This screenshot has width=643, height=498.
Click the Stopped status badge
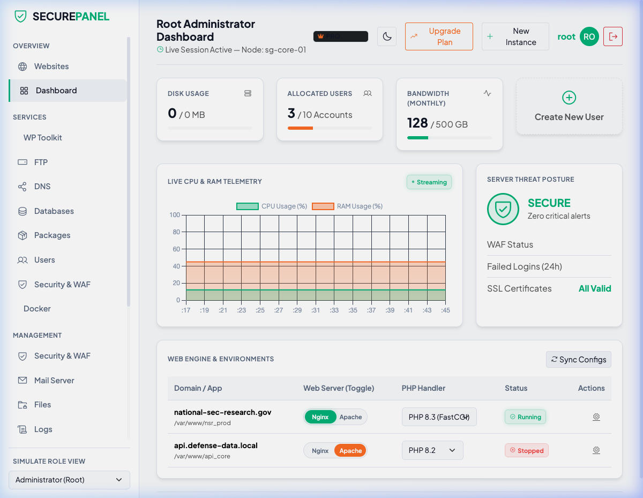[527, 451]
